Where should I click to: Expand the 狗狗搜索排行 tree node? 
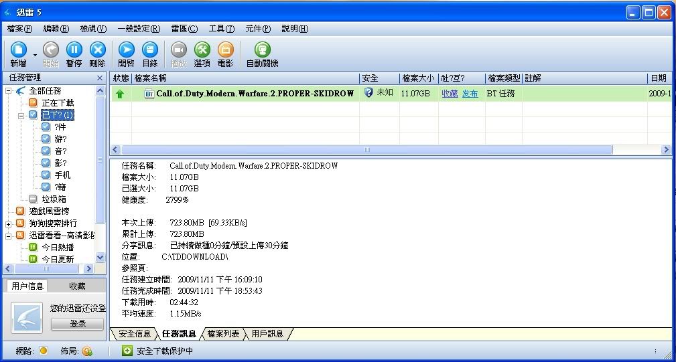coord(9,223)
